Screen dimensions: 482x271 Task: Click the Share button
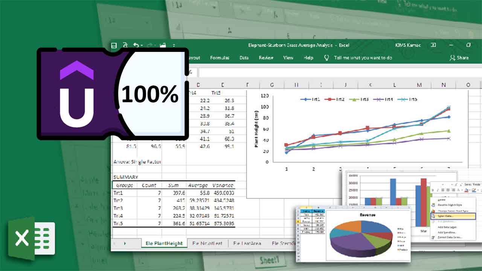[459, 58]
